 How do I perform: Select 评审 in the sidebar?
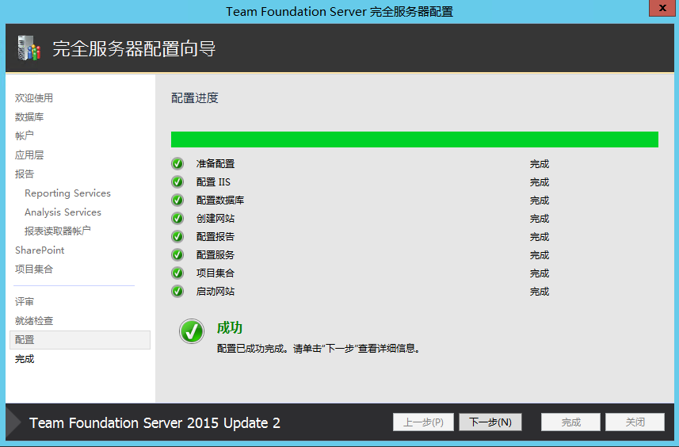pyautogui.click(x=25, y=301)
